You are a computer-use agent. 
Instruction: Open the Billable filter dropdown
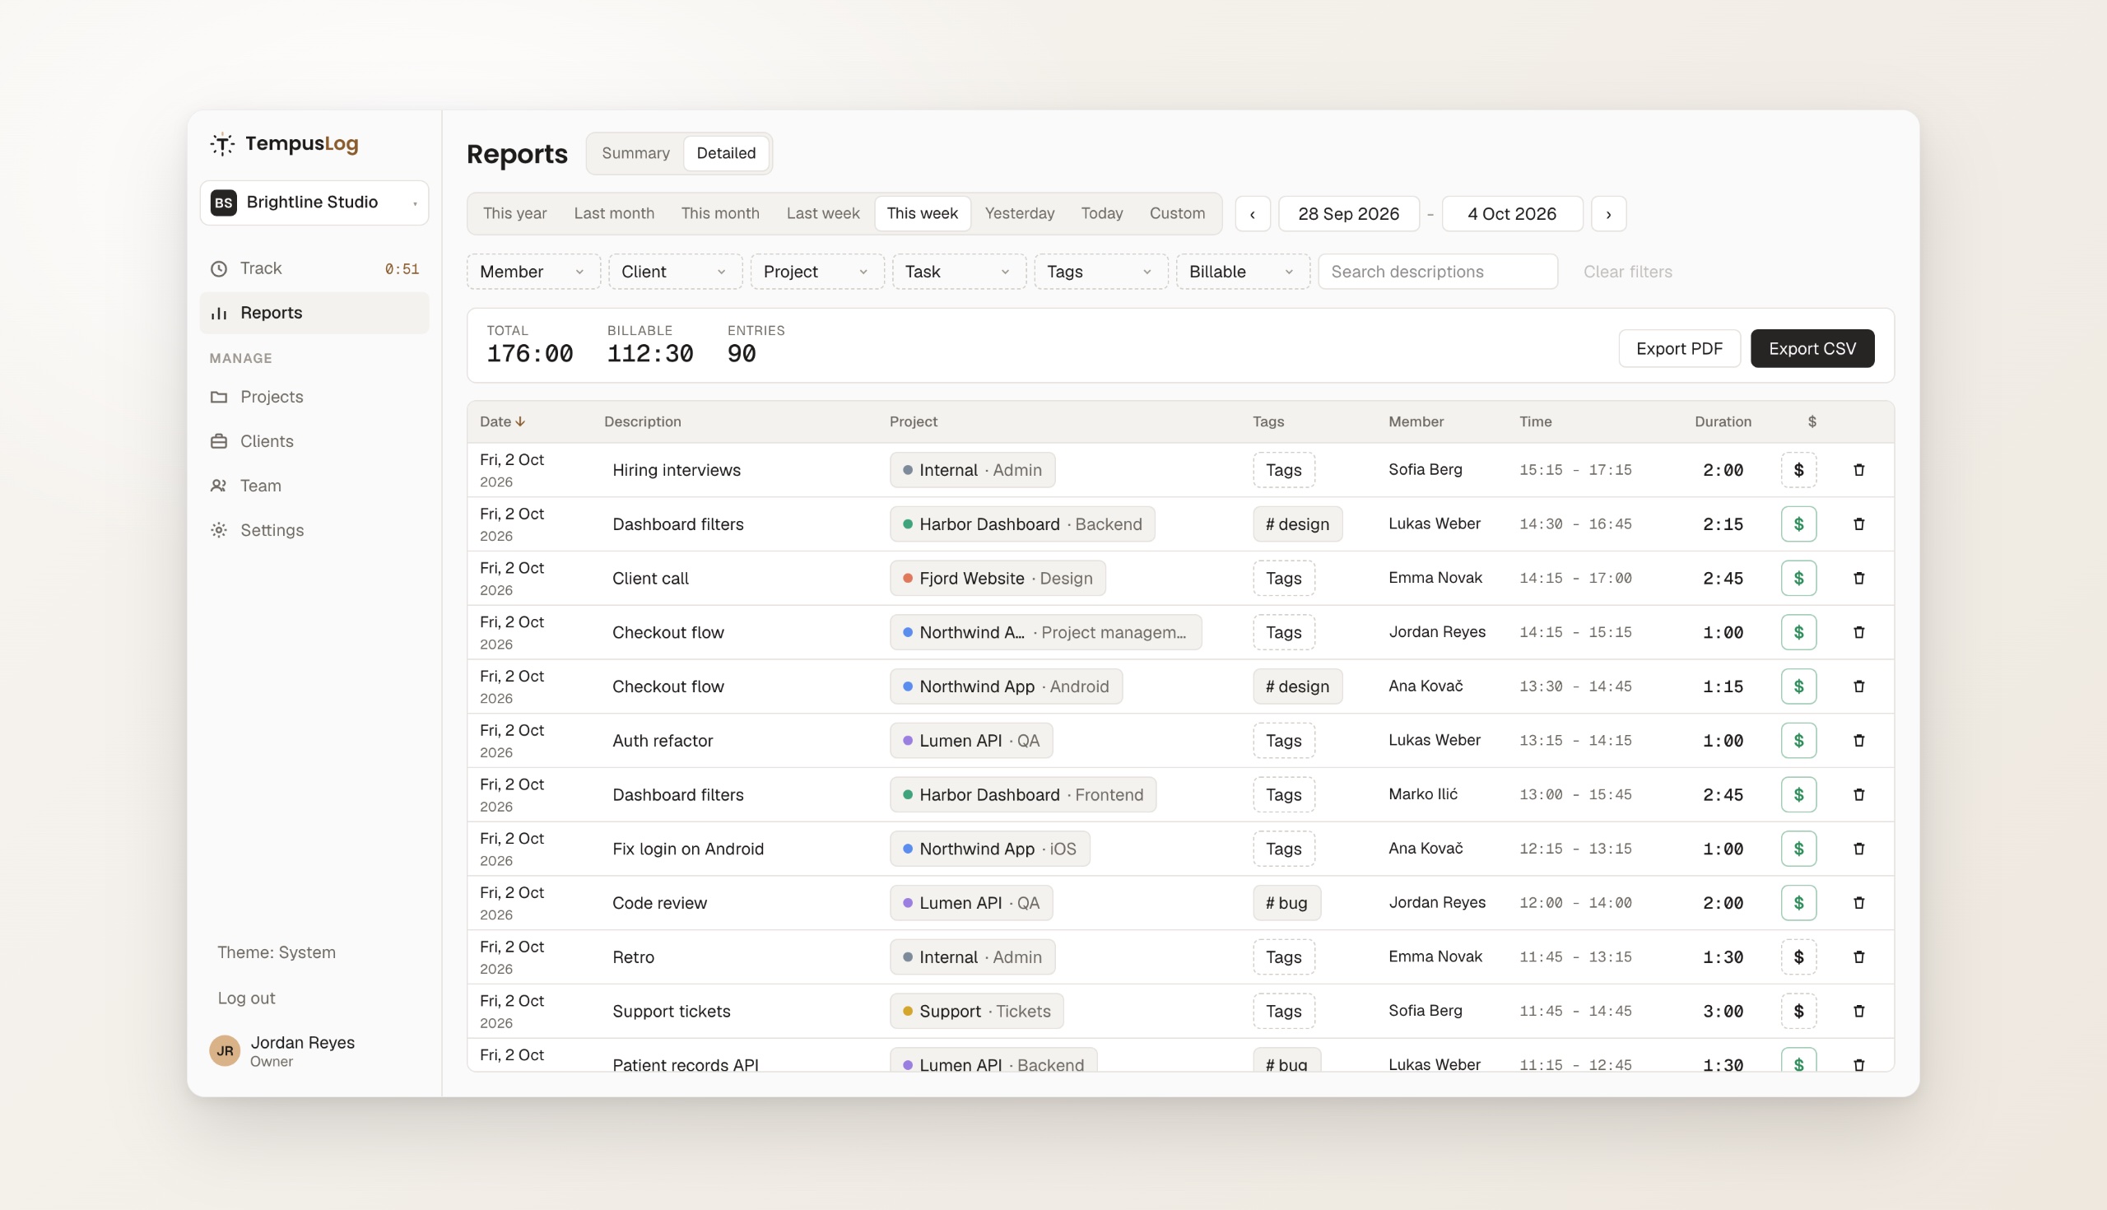click(1243, 272)
